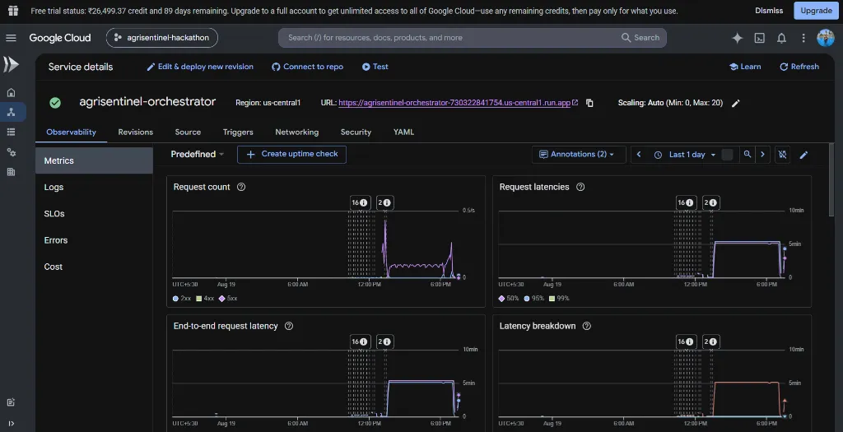
Task: Open the agrisentinel-hackathon project picker
Action: coord(162,38)
